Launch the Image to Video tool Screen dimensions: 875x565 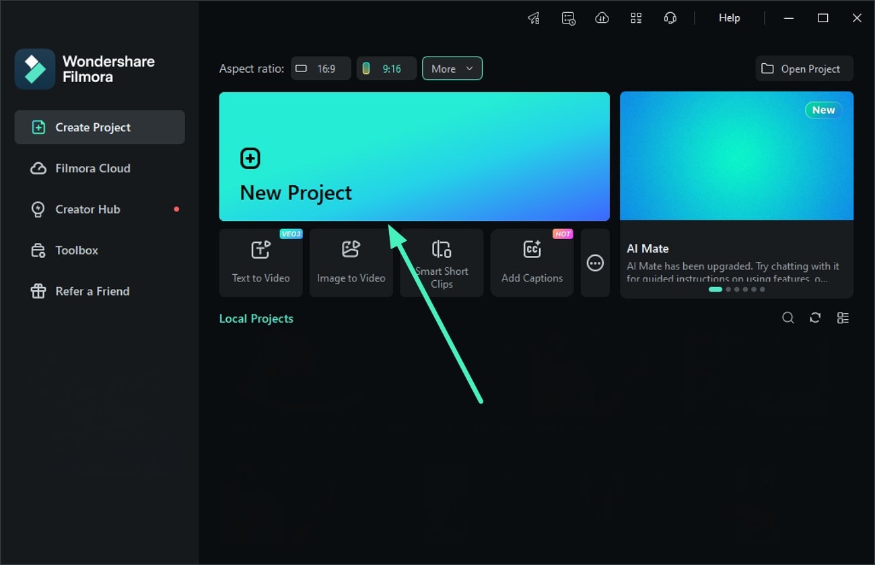351,263
